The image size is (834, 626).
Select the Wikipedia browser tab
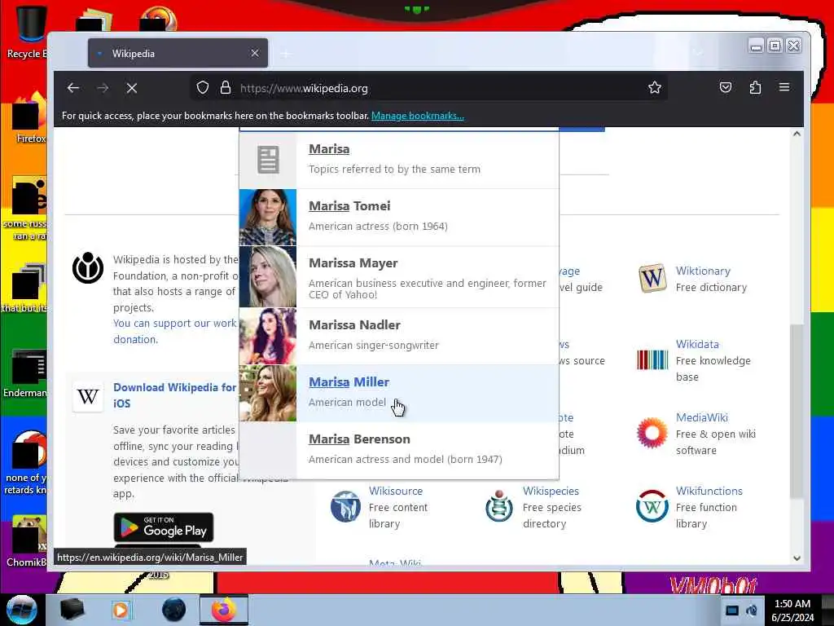tap(178, 53)
